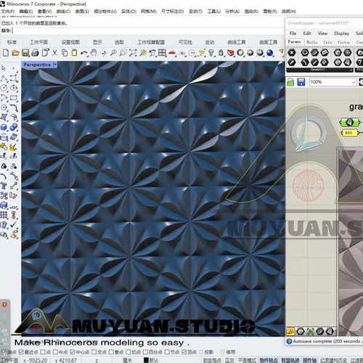
Task: Click the four-viewport layout icon
Action: [162, 52]
